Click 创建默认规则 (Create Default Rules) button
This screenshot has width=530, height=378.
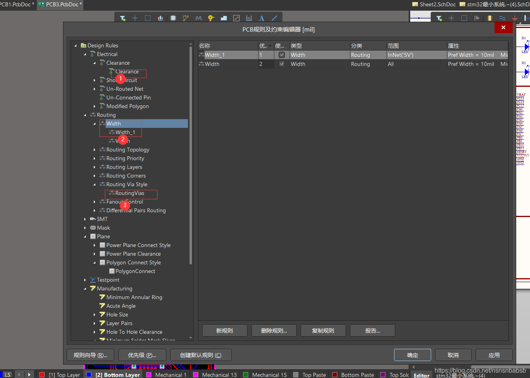coord(201,355)
